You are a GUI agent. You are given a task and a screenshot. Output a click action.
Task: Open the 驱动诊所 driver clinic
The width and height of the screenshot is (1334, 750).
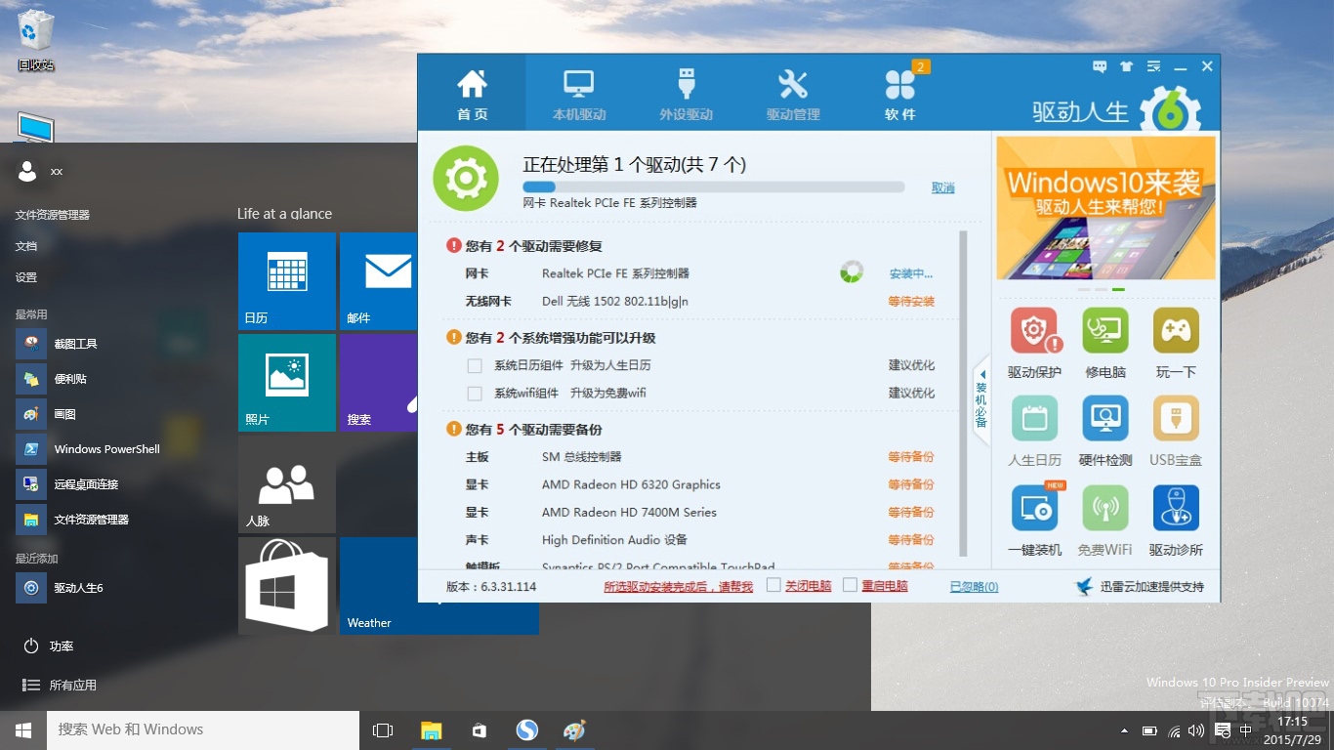point(1175,508)
